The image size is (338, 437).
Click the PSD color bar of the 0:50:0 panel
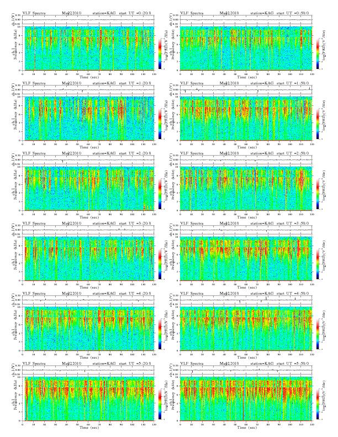[318, 54]
